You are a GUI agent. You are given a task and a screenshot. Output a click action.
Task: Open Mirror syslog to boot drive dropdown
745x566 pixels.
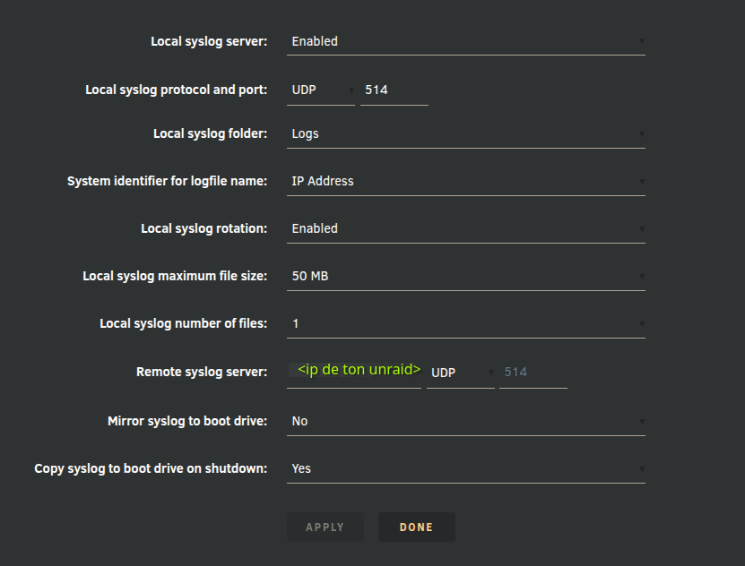(465, 422)
